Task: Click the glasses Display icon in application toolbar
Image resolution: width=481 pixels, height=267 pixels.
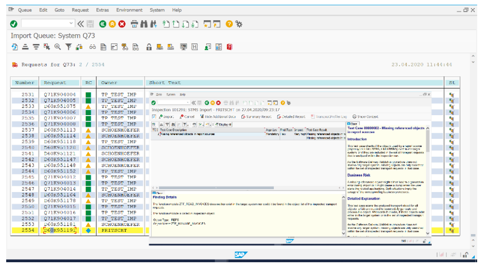Action: 93,47
